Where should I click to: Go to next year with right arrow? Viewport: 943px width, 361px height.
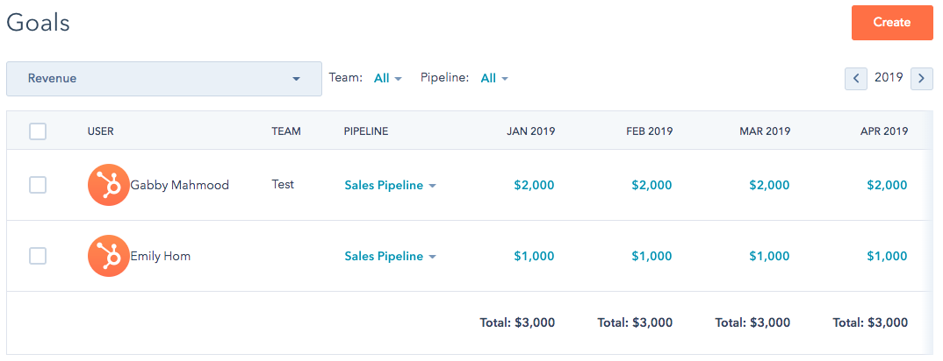pos(921,78)
